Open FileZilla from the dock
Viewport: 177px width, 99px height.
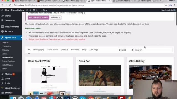(x=122, y=98)
